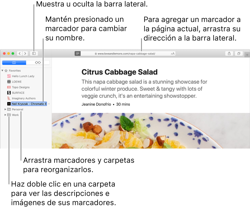Switch to the Reading List tab
The width and height of the screenshot is (250, 208).
click(38, 63)
